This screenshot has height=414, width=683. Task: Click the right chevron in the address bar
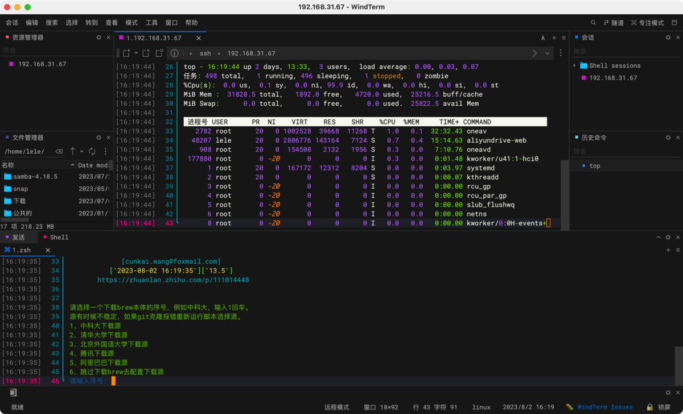point(534,53)
